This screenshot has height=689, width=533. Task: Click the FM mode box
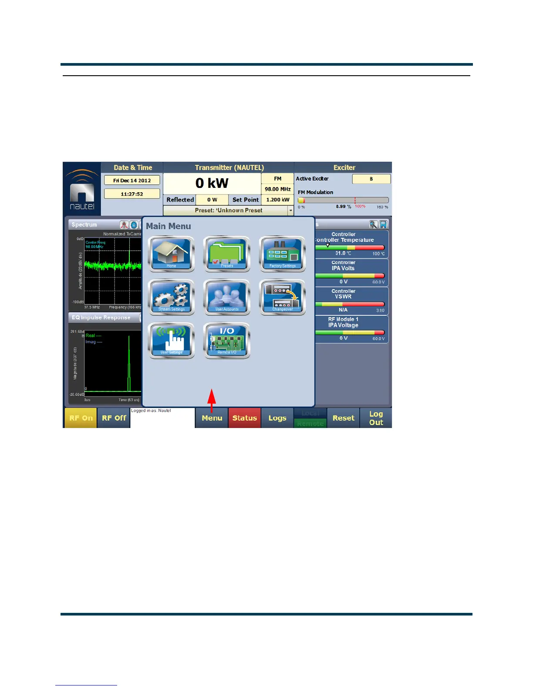click(277, 179)
